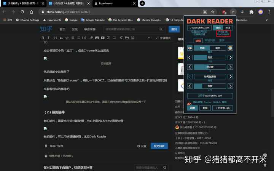The width and height of the screenshot is (274, 171).
Task: Navigate back in browser history
Action: 4,12
